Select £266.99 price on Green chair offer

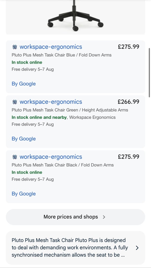pos(128,102)
